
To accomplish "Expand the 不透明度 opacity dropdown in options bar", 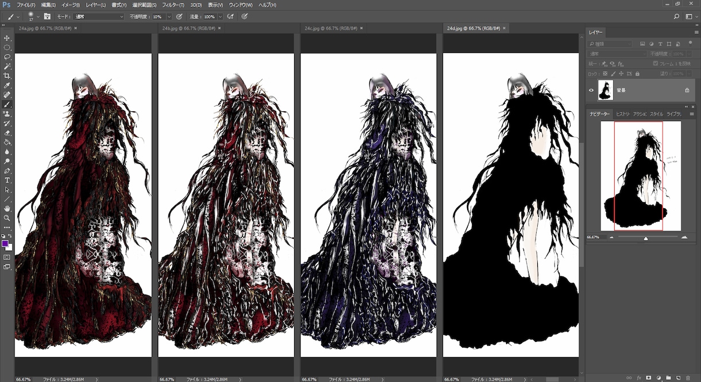I will coord(169,17).
